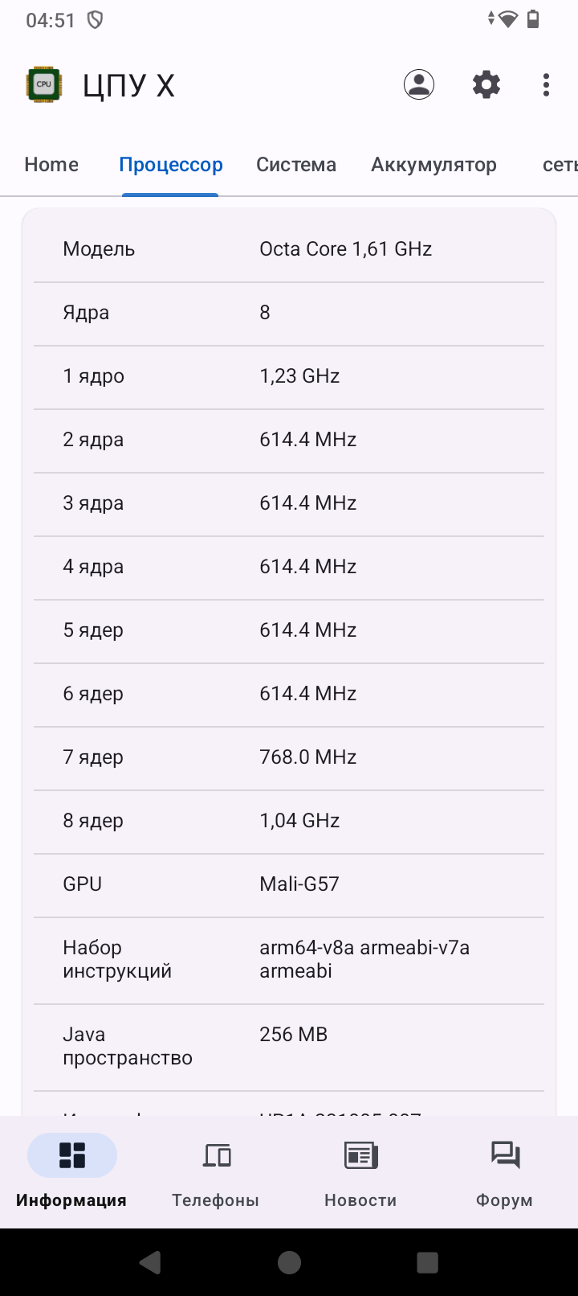The image size is (578, 1296).
Task: Tap the Модель Octa Core row
Action: coord(289,249)
